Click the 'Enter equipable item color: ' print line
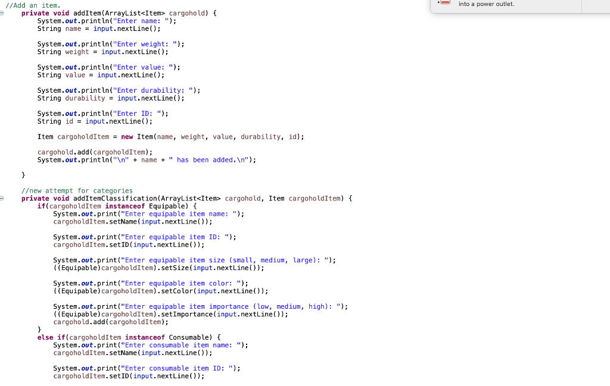Image resolution: width=610 pixels, height=386 pixels. pos(151,284)
